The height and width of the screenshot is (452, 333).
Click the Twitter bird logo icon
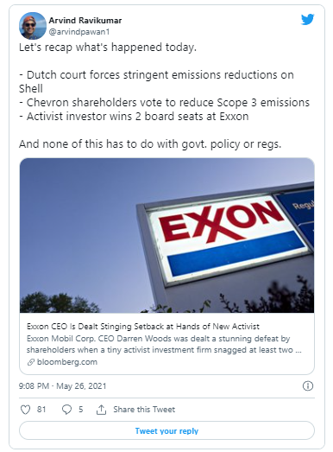[307, 20]
